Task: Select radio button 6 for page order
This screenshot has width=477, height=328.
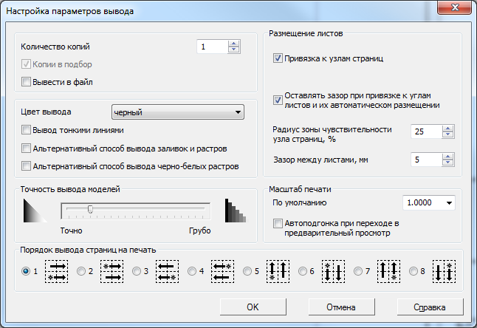Action: pyautogui.click(x=303, y=271)
